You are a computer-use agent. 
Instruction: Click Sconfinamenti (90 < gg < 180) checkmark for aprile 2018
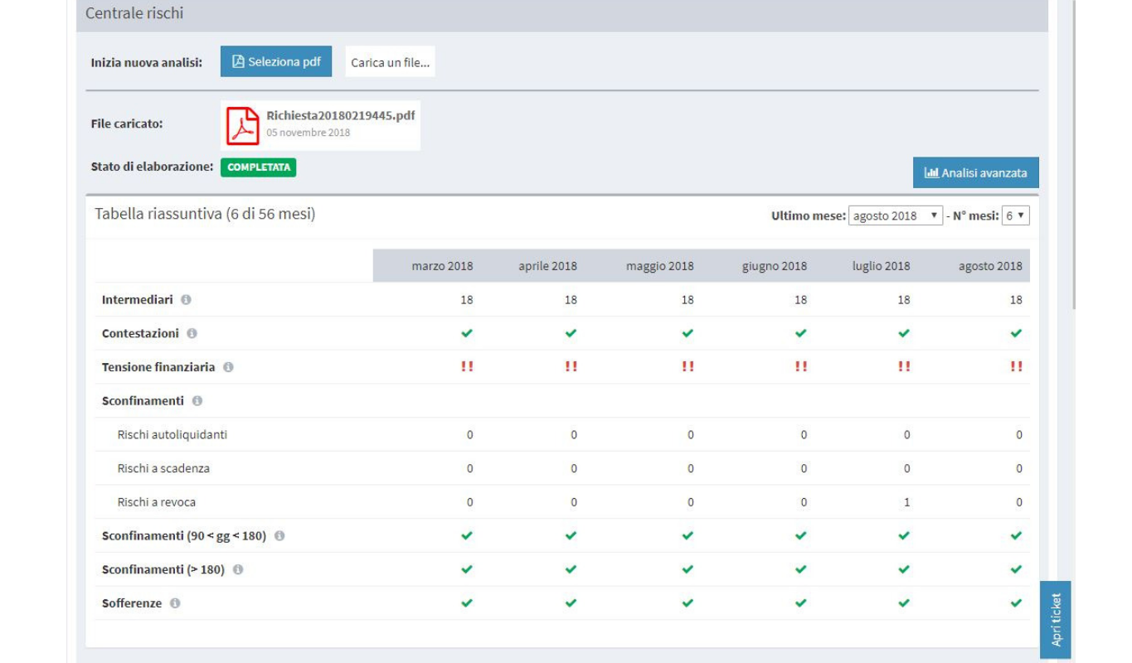(x=571, y=535)
